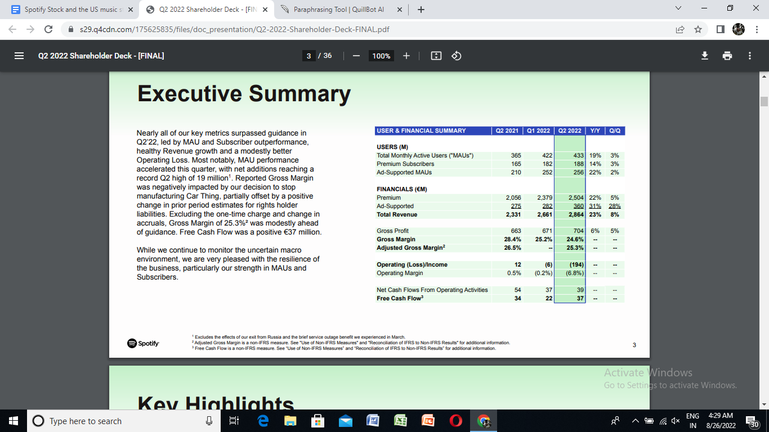
Task: Click the "Gross Profit" row label
Action: click(393, 231)
